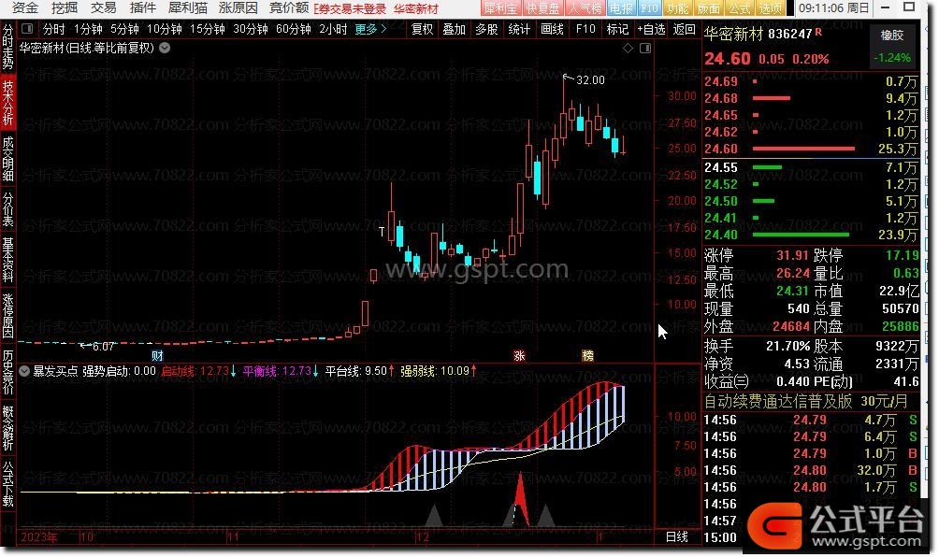Click the 叠加 button
939x557 pixels.
coord(454,29)
